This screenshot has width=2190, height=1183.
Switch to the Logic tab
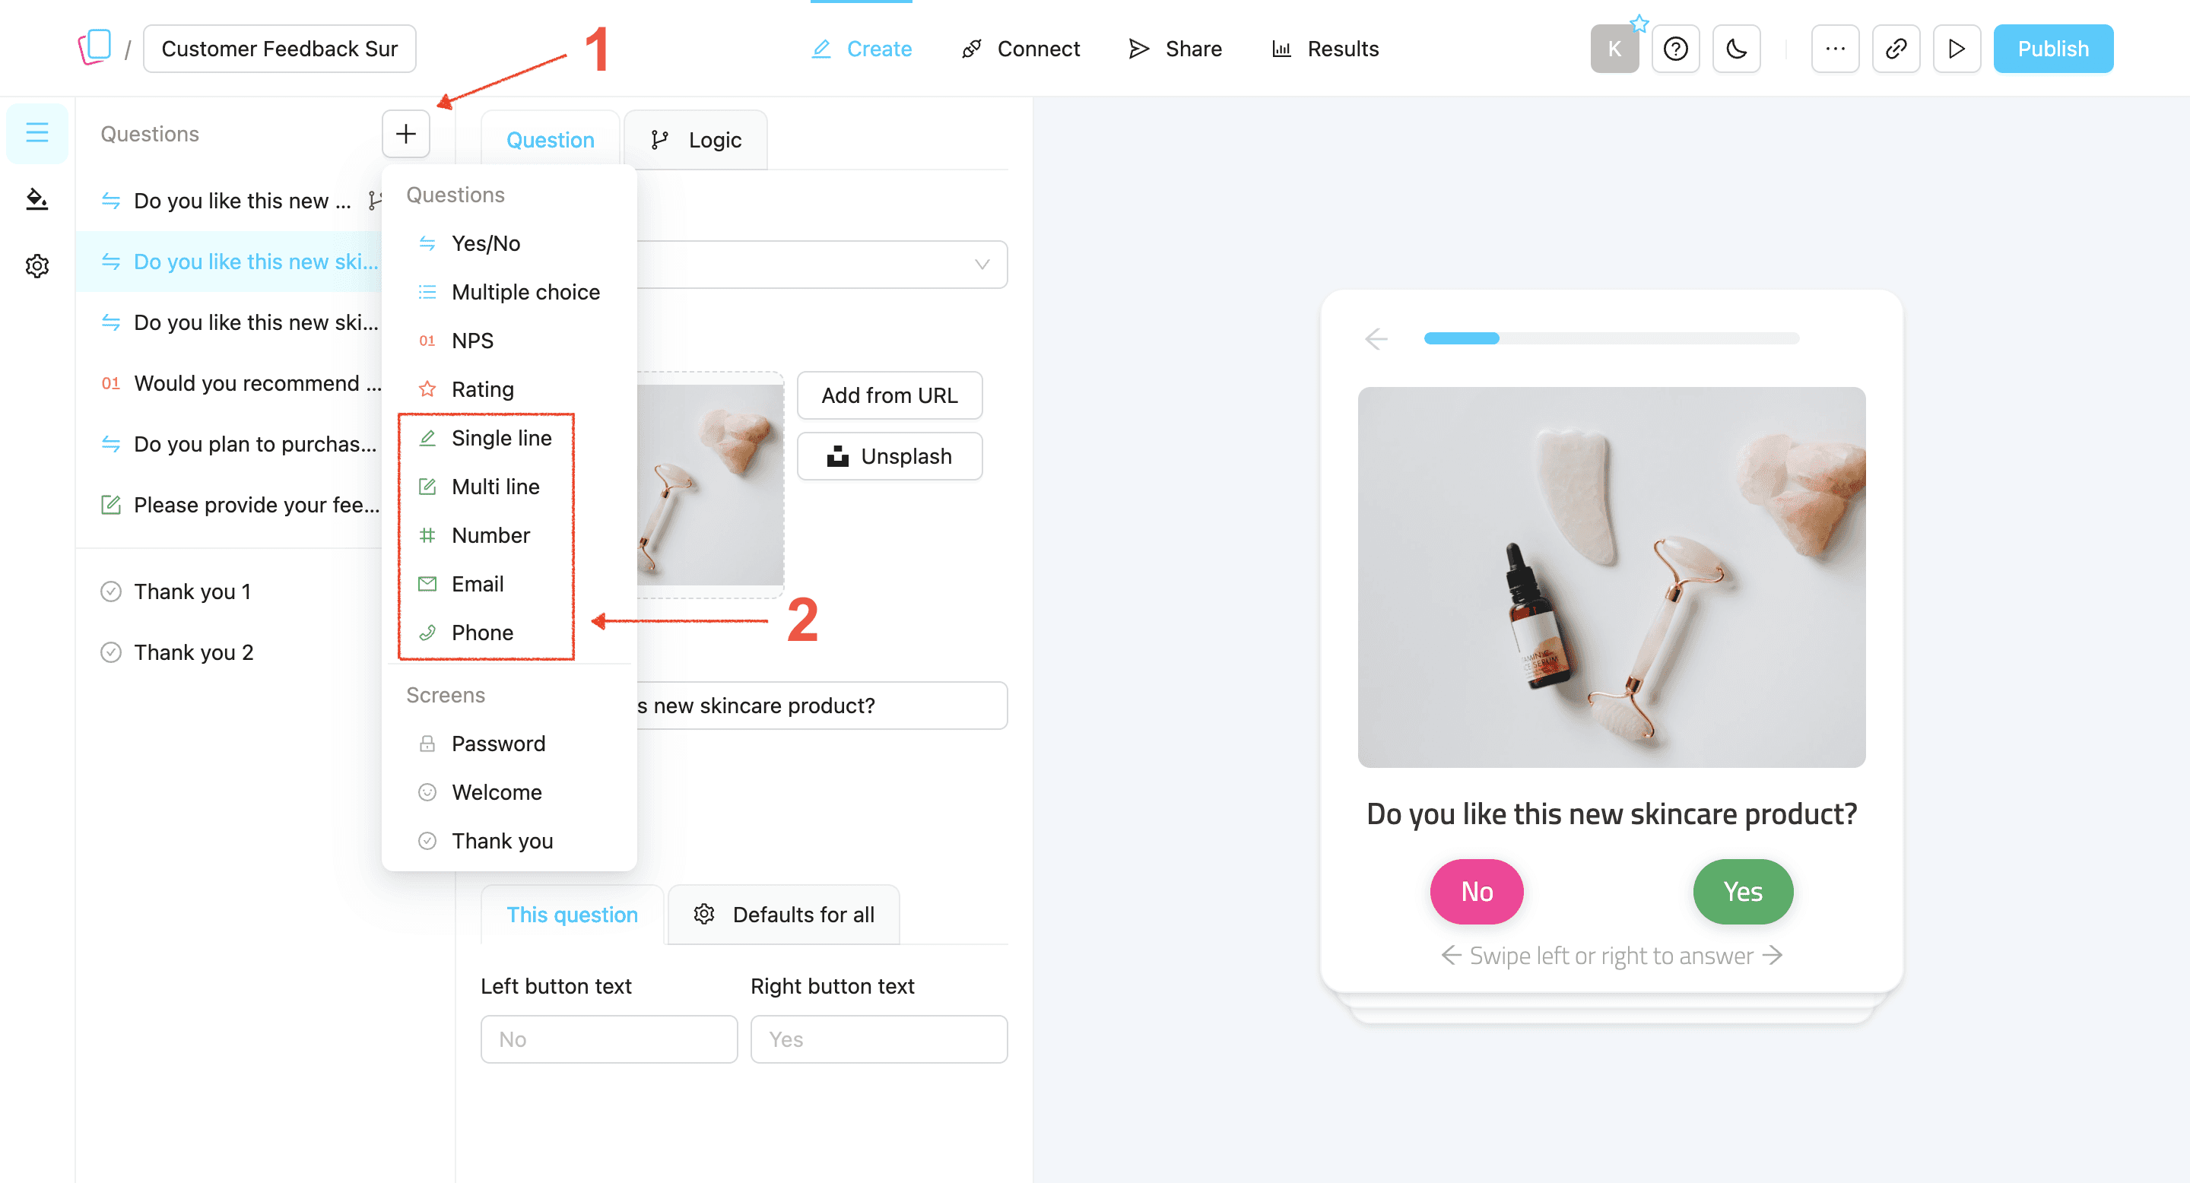(x=696, y=139)
